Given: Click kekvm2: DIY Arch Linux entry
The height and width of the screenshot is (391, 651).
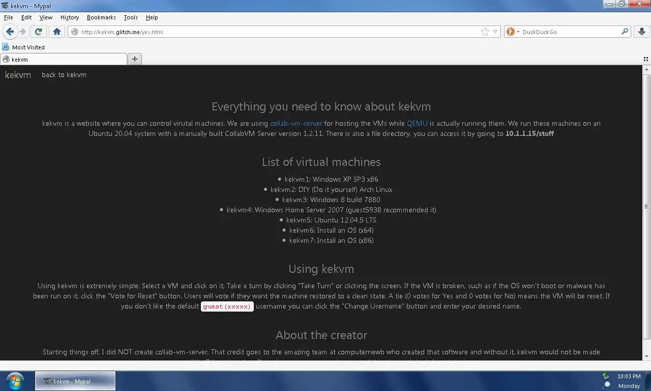Looking at the screenshot, I should [x=331, y=189].
